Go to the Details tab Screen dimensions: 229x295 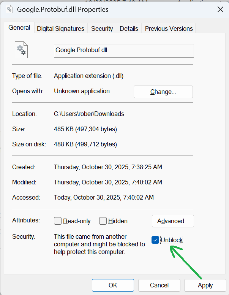(129, 29)
